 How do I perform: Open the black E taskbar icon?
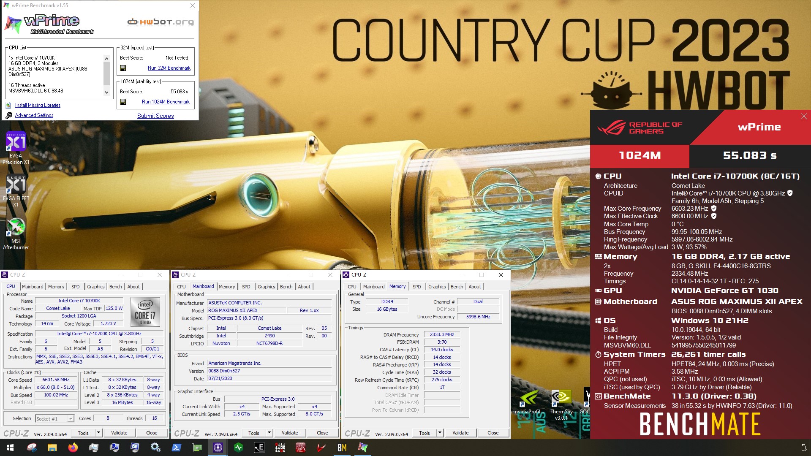(259, 448)
